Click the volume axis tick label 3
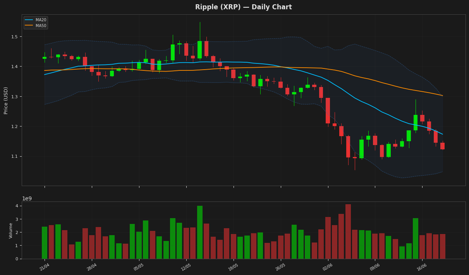The image size is (469, 275). [x=17, y=219]
